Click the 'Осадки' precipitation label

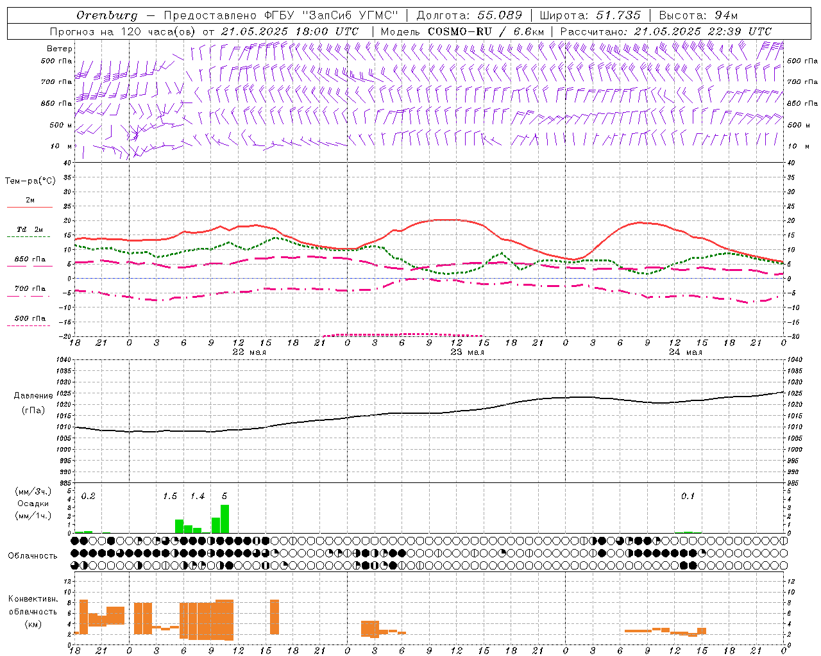(33, 504)
